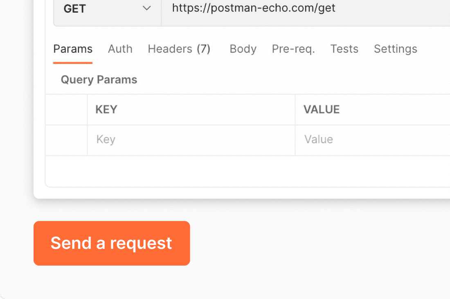Switch to the Auth tab

[120, 49]
